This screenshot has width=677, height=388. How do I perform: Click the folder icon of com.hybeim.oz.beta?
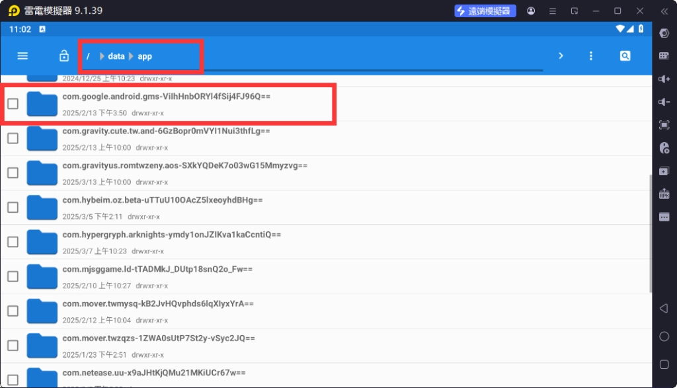tap(42, 207)
